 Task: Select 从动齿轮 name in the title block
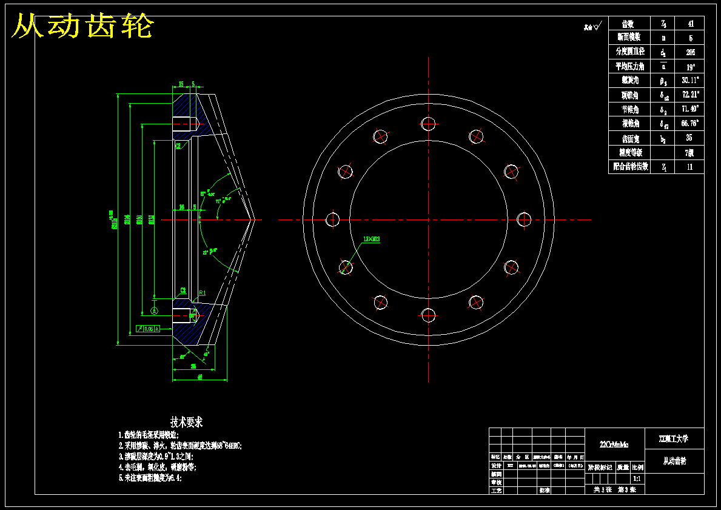point(674,461)
